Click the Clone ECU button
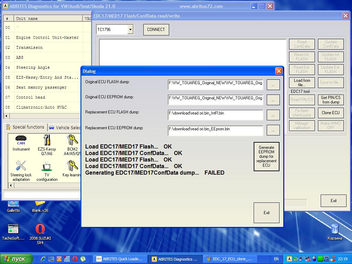The height and width of the screenshot is (264, 352). point(331,113)
